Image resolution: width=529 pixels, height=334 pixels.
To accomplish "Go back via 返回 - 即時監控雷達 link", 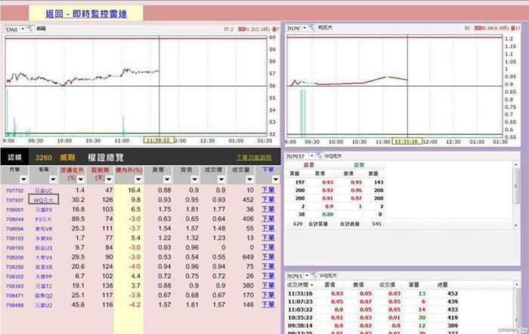I will tap(86, 14).
